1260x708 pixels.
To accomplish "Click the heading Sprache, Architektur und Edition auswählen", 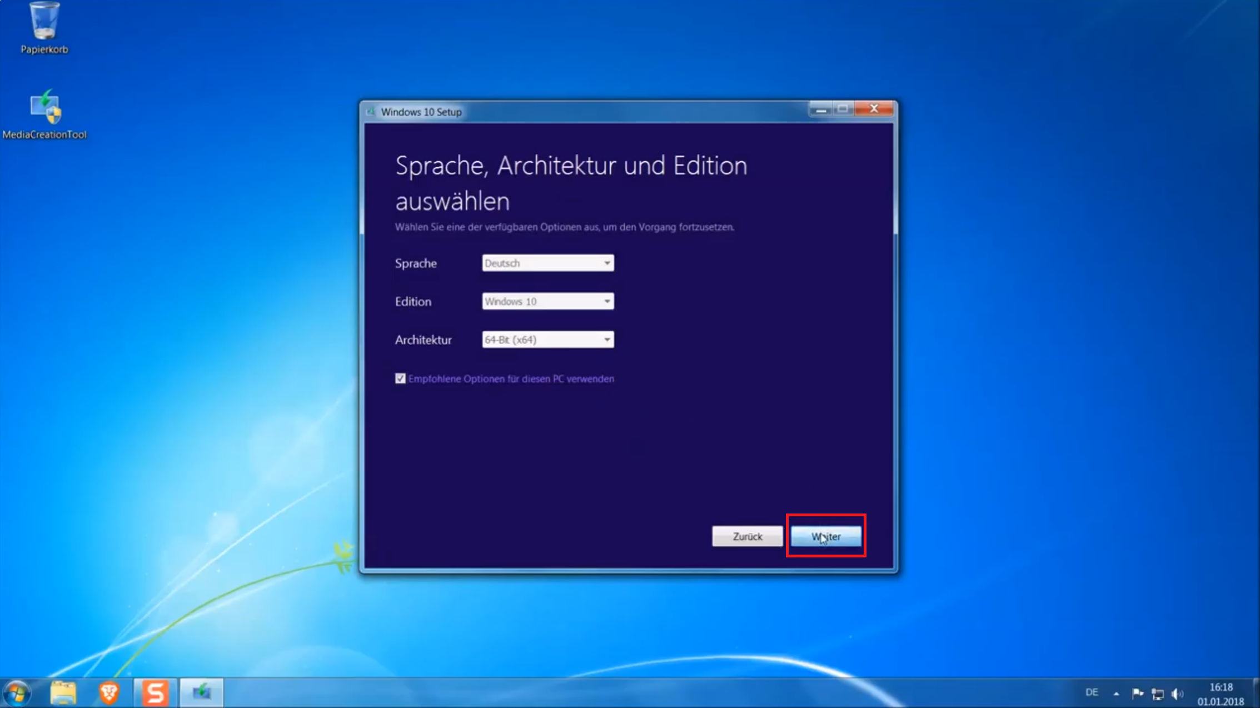I will [x=571, y=183].
